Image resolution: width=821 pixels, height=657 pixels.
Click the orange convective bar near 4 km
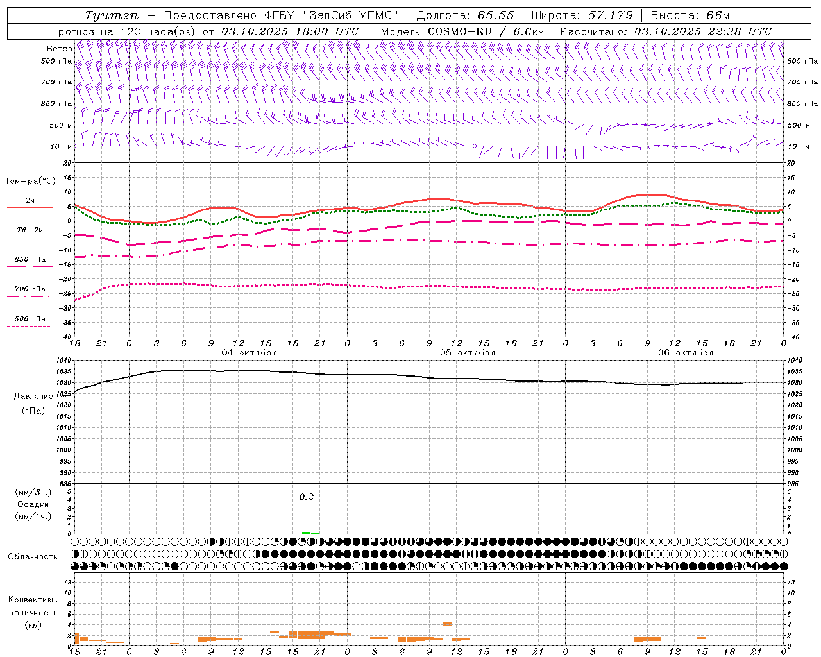447,624
